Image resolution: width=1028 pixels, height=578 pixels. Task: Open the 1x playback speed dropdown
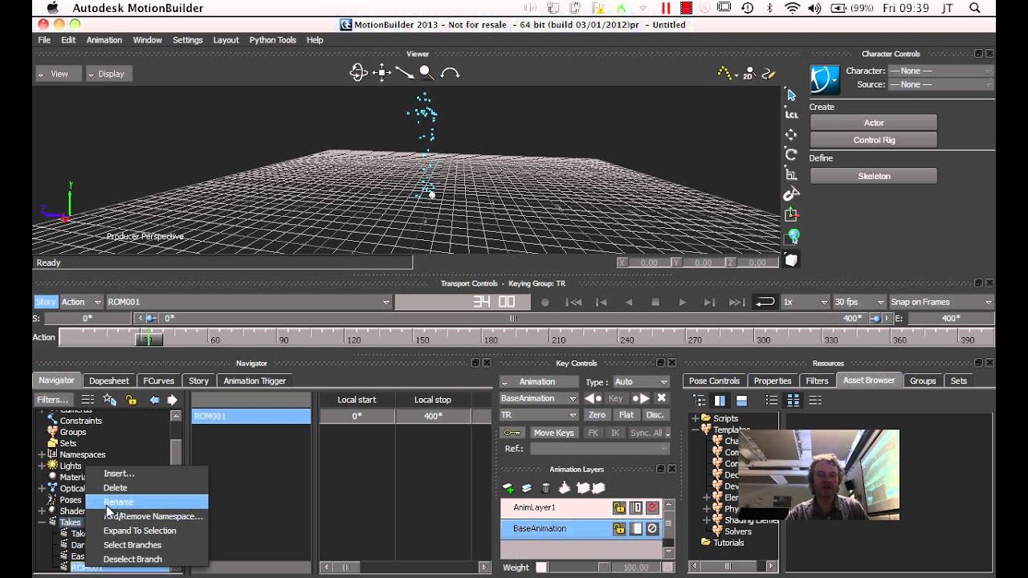806,302
